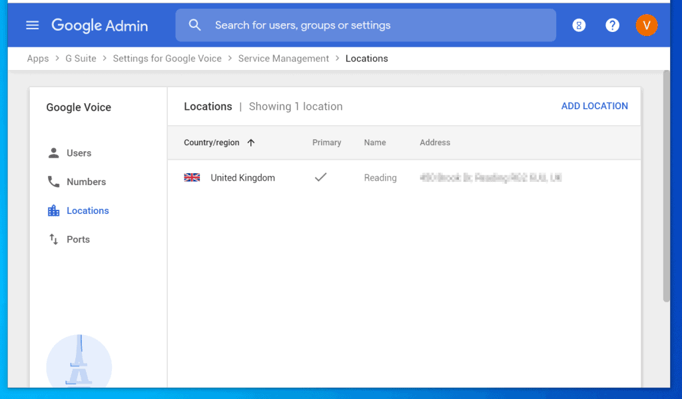Toggle sort arrow next to Country/region
Image resolution: width=682 pixels, height=399 pixels.
[251, 143]
